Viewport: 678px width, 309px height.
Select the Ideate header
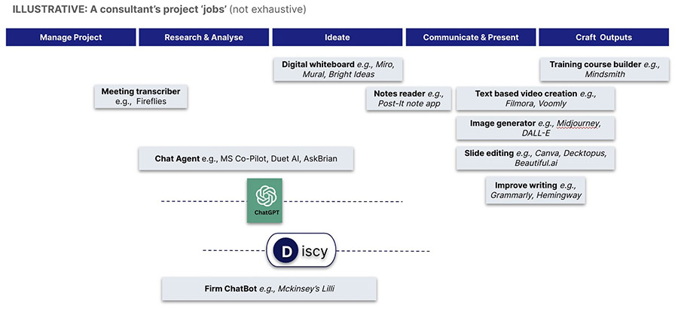tap(337, 37)
